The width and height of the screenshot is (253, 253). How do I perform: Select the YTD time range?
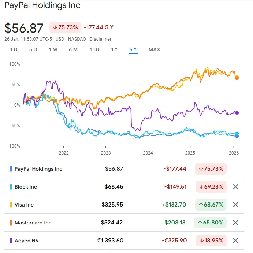94,49
